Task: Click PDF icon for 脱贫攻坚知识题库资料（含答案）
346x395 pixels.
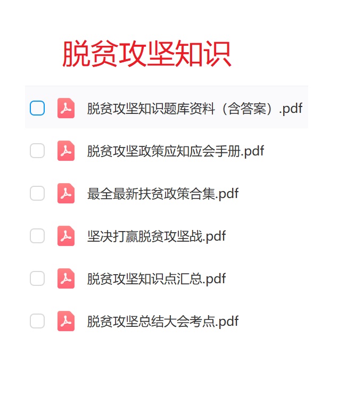Action: 66,108
